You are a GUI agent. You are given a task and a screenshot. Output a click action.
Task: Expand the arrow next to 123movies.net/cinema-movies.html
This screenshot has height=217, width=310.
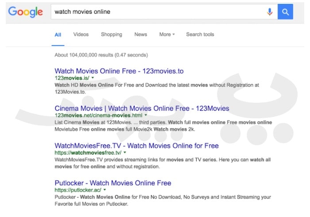pos(146,115)
